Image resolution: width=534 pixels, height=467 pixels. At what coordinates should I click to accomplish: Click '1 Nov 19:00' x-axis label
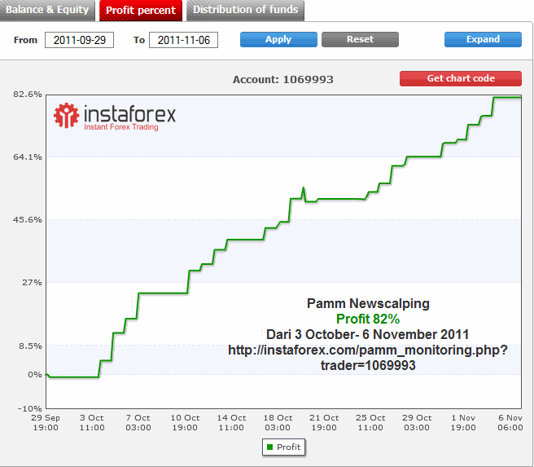click(463, 422)
